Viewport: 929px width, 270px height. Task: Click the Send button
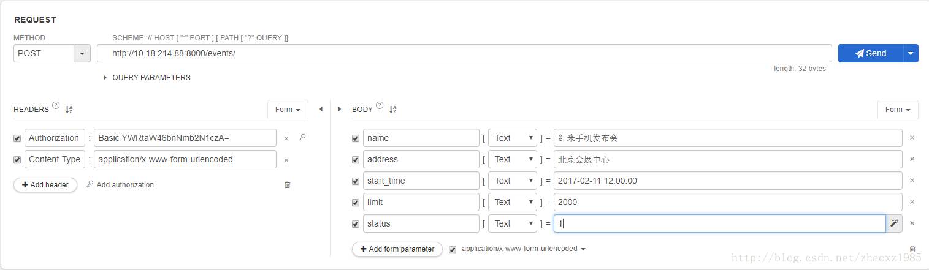point(871,54)
